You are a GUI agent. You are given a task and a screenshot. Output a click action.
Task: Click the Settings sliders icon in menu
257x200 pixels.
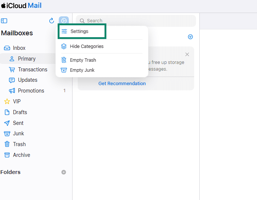tap(64, 31)
